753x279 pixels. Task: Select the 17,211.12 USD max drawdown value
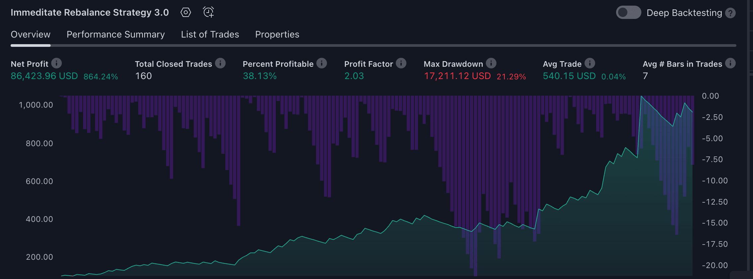tap(457, 76)
